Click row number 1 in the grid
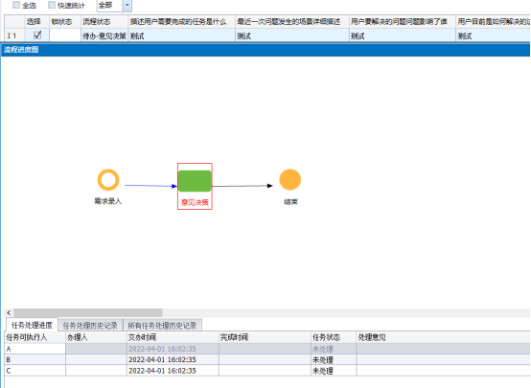Screen dimensions: 531x388 [x=14, y=35]
